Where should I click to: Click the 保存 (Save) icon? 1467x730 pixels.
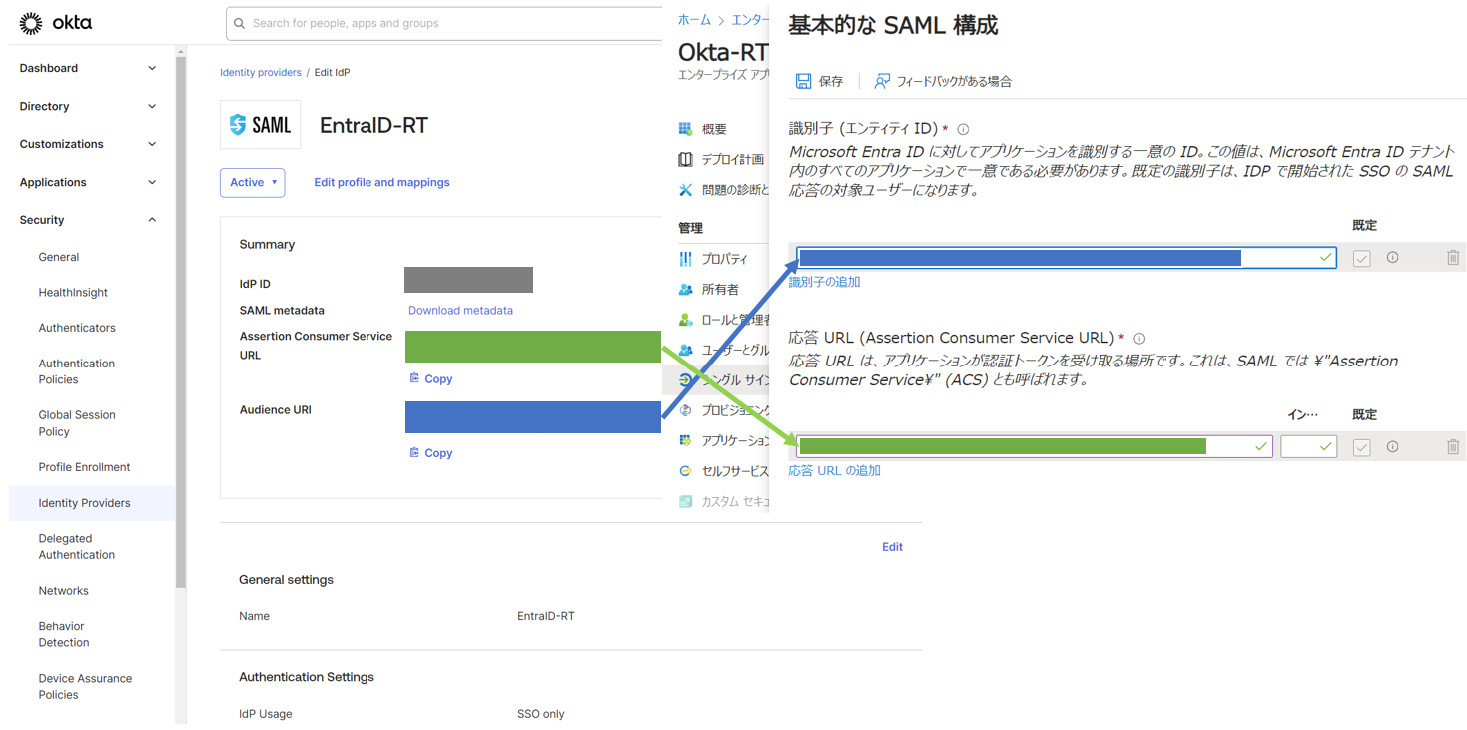tap(802, 80)
